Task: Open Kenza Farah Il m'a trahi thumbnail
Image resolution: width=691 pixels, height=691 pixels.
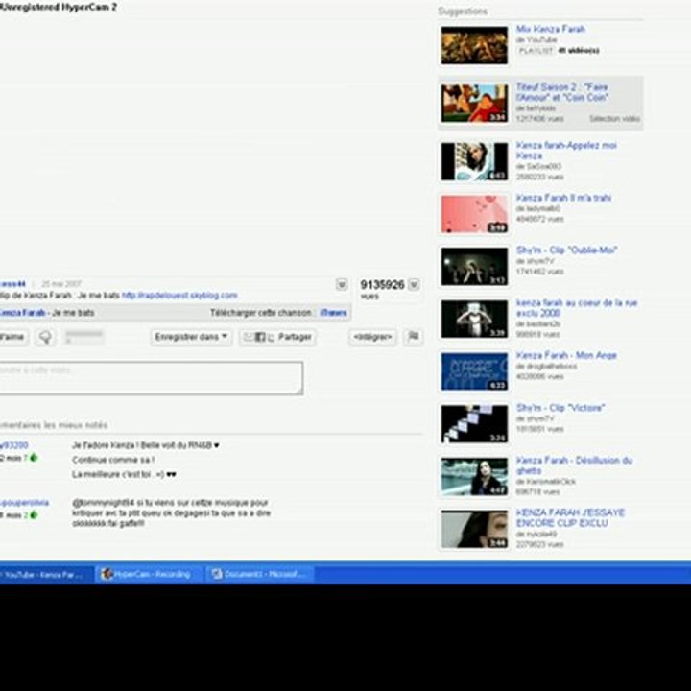Action: 474,214
